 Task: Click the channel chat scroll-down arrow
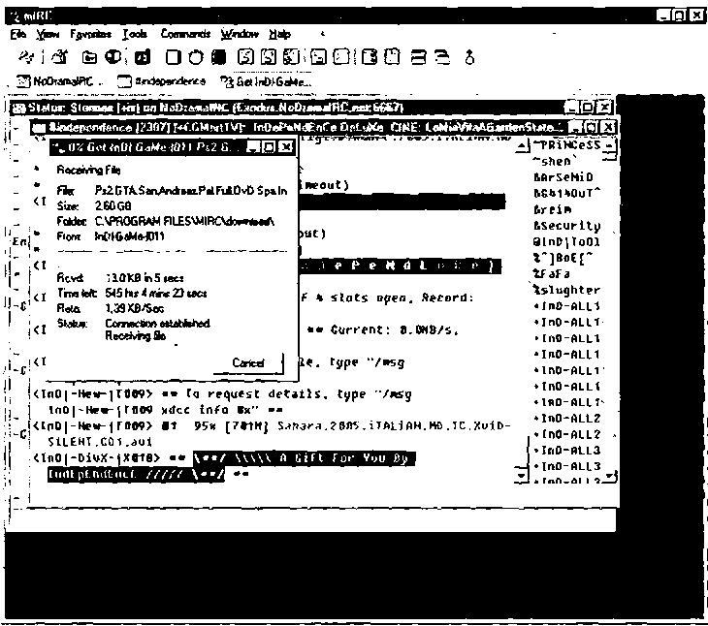click(522, 475)
